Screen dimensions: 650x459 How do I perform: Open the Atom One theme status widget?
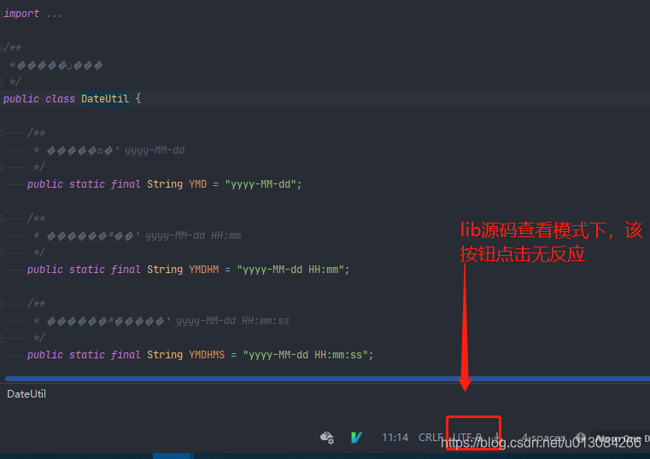pyautogui.click(x=622, y=438)
